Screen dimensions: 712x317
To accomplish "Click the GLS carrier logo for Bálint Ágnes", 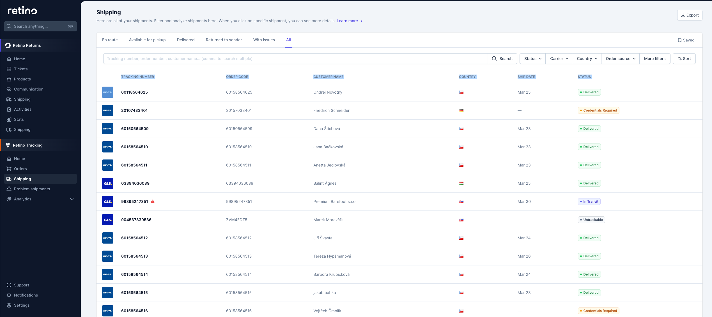I will coord(107,183).
